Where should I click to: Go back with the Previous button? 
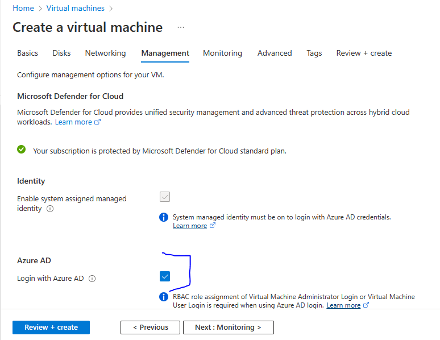151,327
